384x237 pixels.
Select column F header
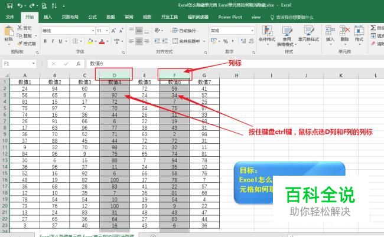[x=174, y=75]
